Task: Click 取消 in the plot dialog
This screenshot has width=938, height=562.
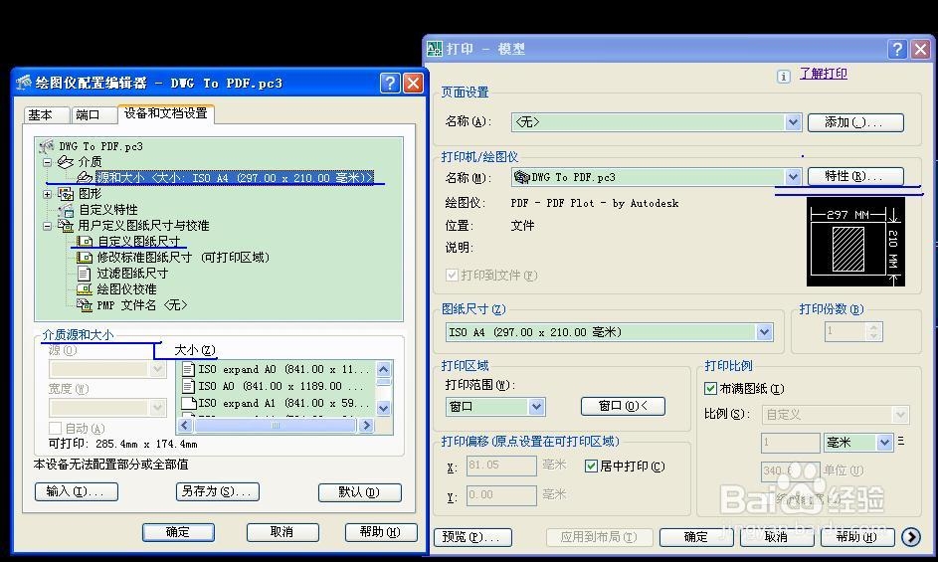Action: pyautogui.click(x=776, y=537)
